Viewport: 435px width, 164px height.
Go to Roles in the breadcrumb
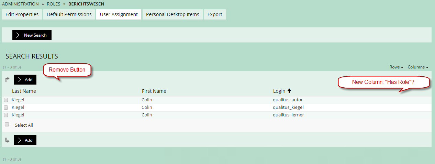tap(53, 4)
